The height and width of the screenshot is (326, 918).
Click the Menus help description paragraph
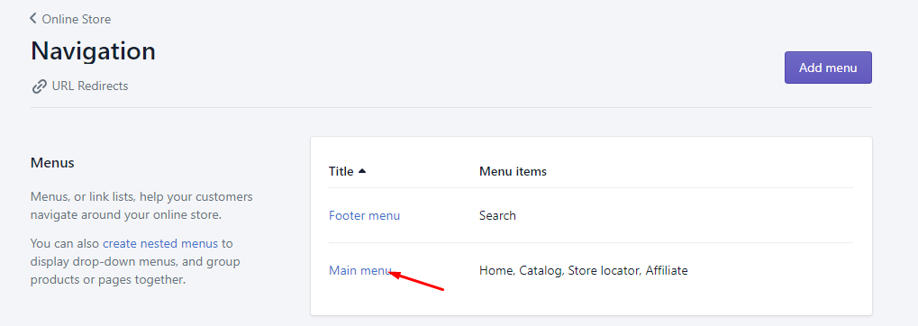pos(141,205)
